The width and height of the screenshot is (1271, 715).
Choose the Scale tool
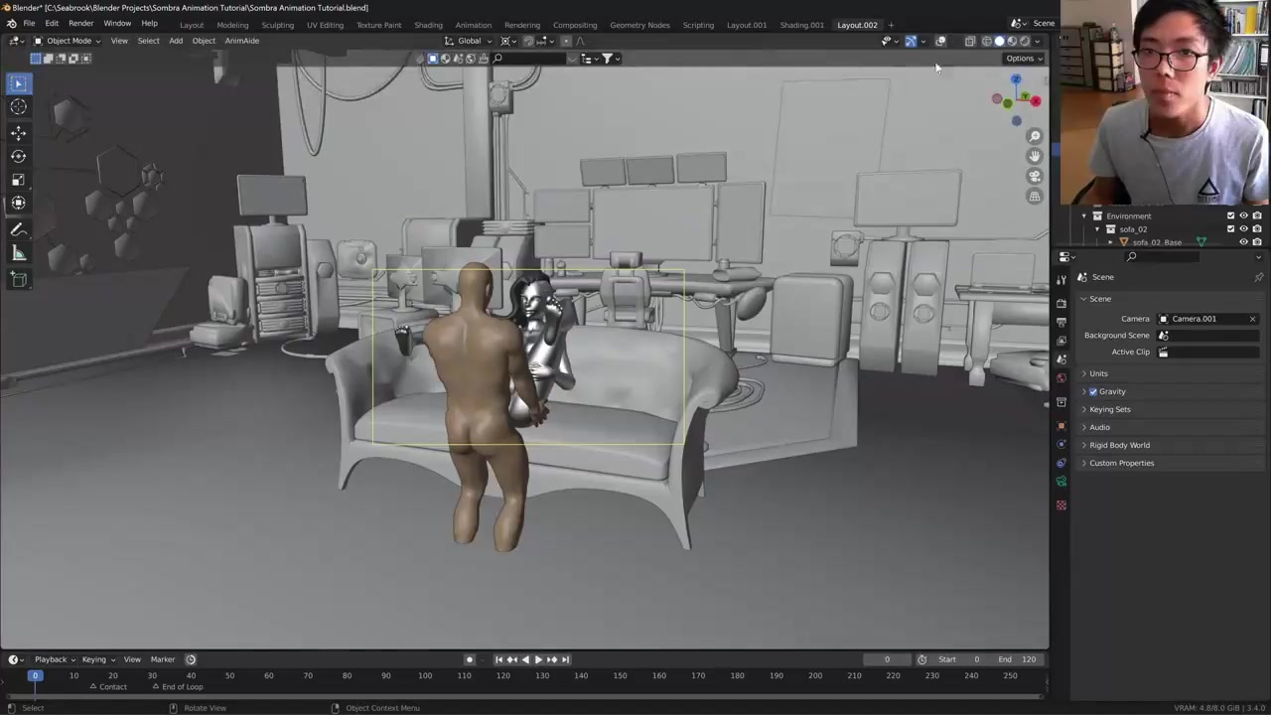(x=18, y=180)
